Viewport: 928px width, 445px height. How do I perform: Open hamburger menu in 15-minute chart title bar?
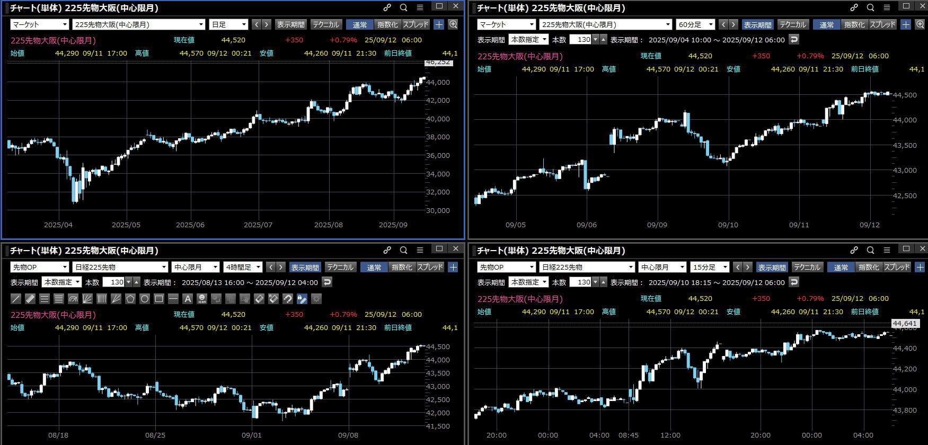click(887, 250)
